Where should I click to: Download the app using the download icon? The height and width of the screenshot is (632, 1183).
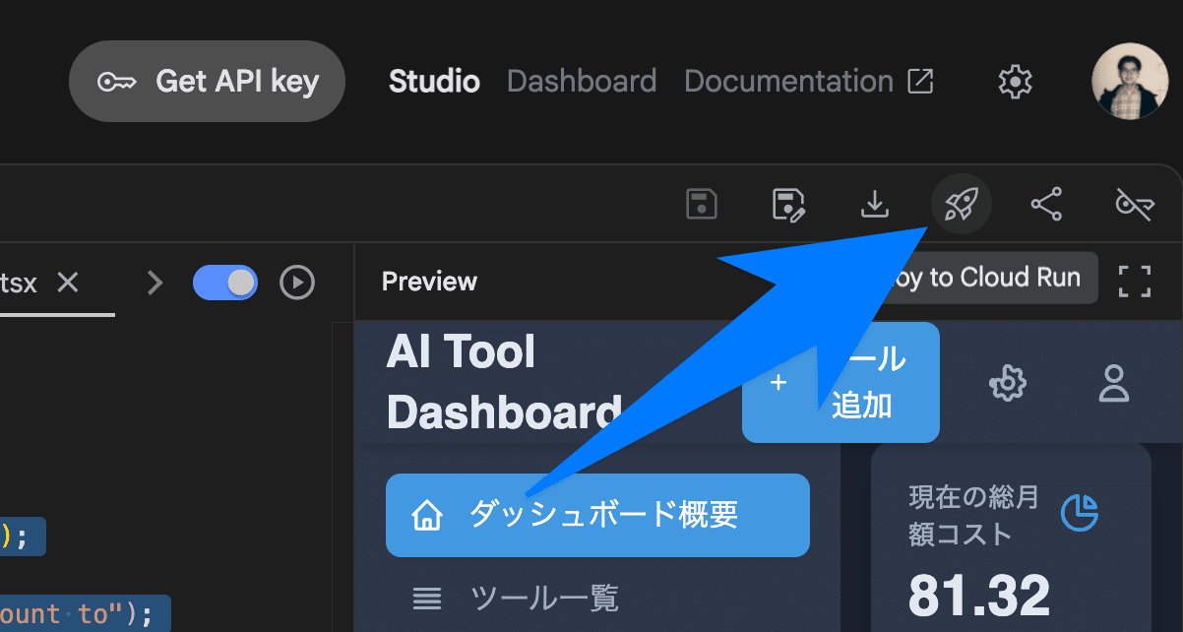pyautogui.click(x=874, y=205)
